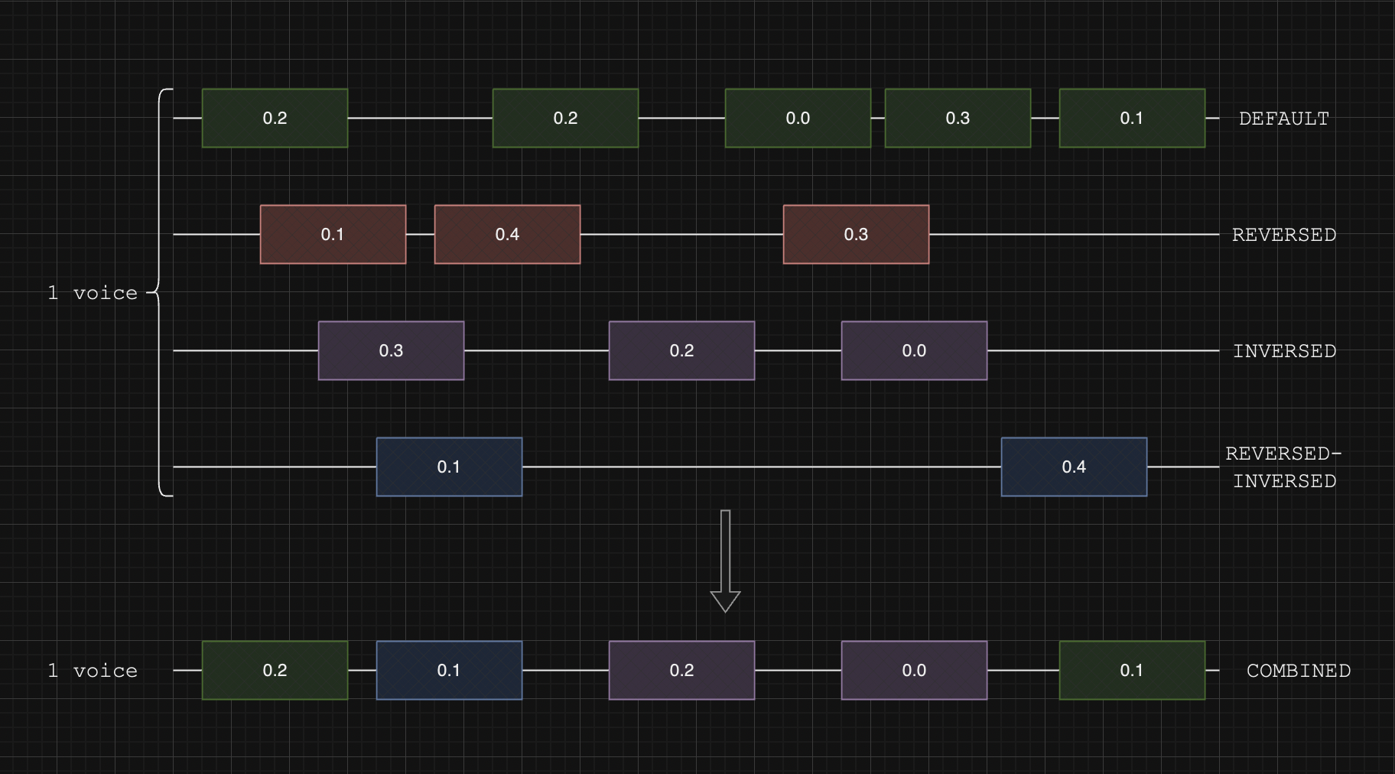1395x774 pixels.
Task: Click the 0.3 box in DEFAULT row
Action: point(958,118)
